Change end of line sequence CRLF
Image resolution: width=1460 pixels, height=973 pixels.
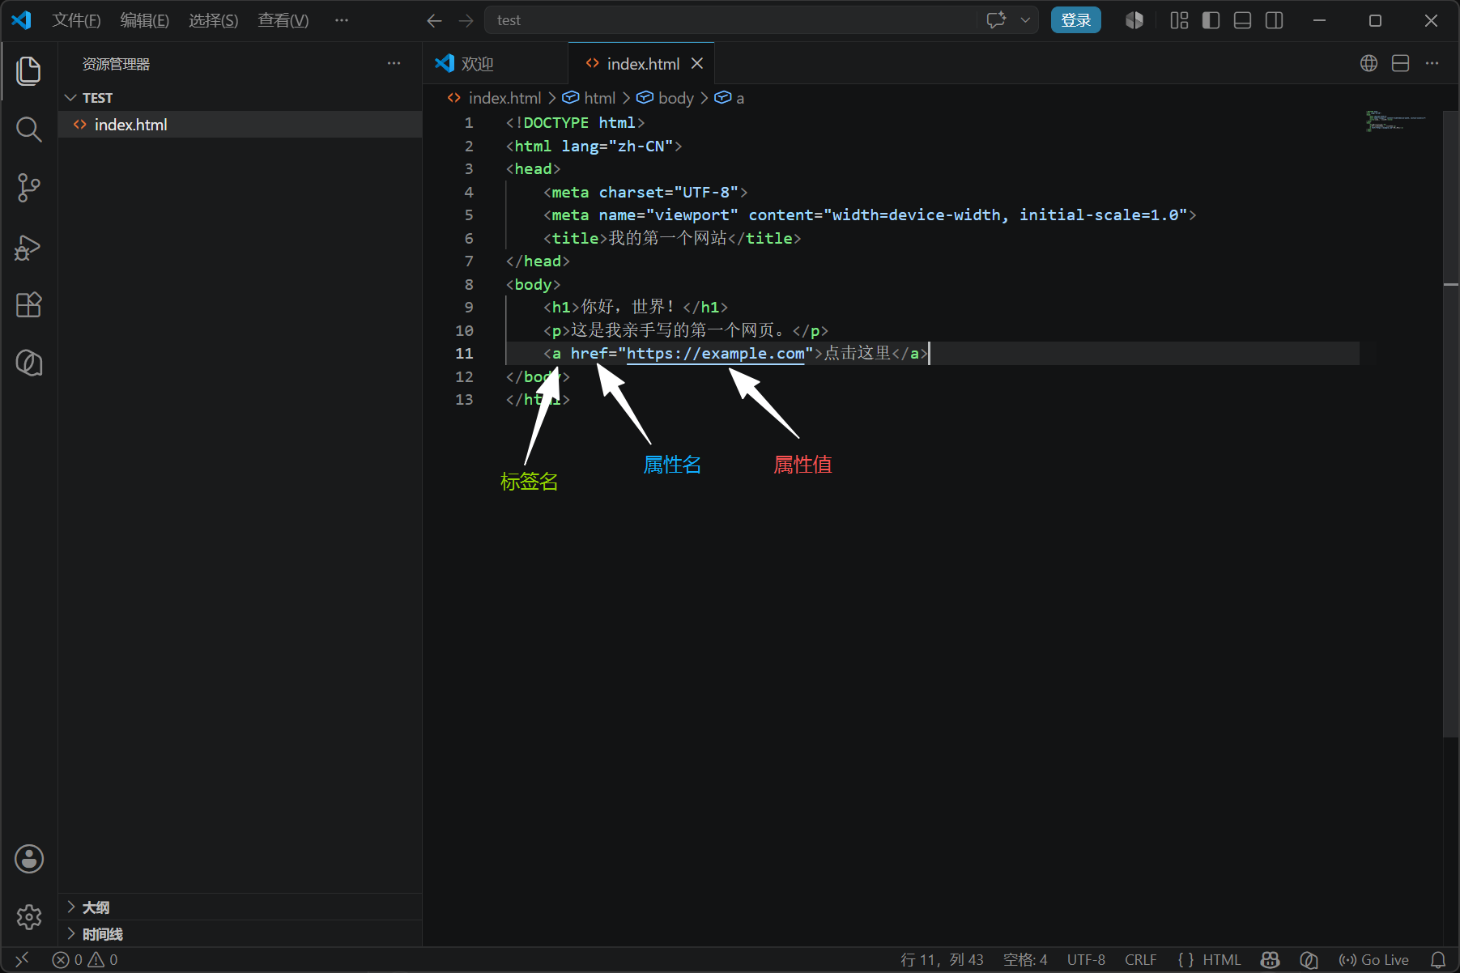point(1140,960)
